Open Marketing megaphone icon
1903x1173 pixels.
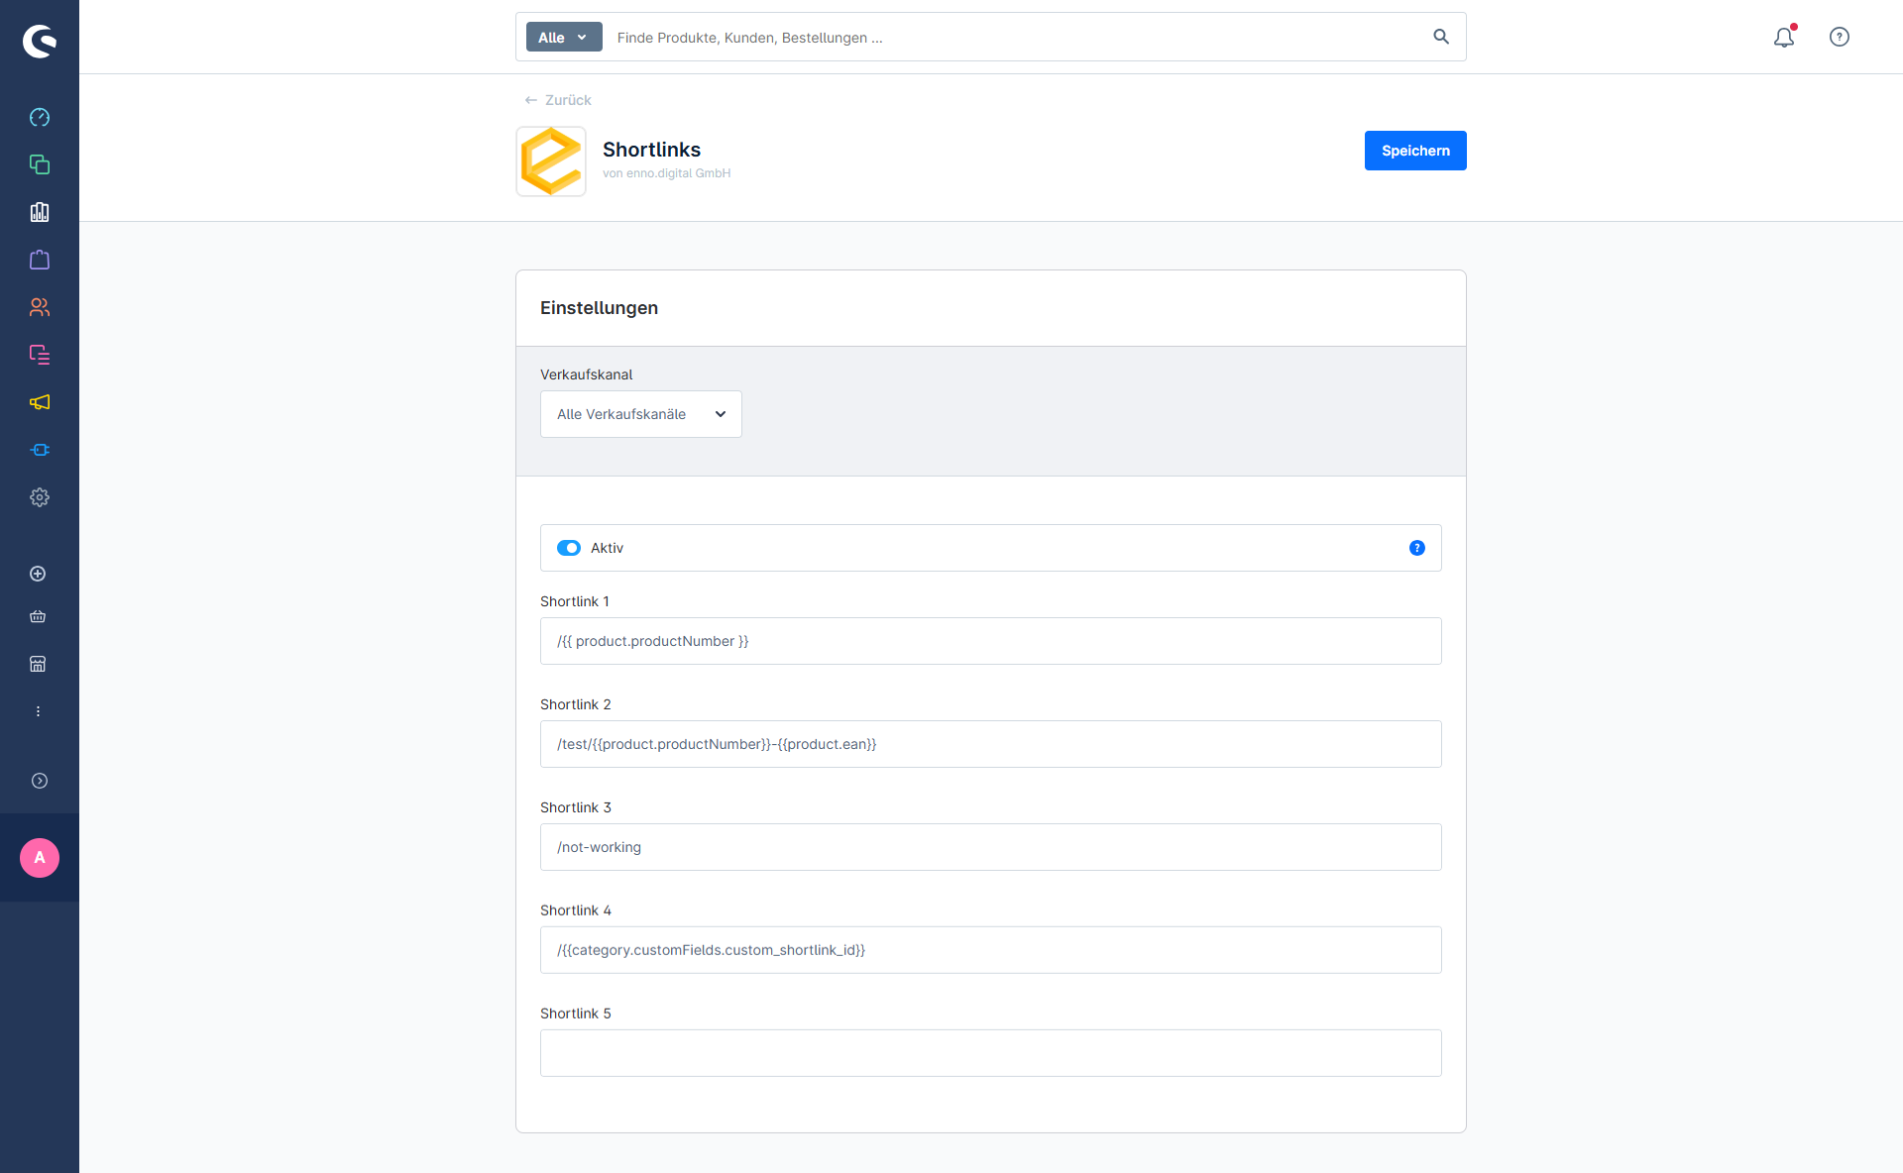tap(40, 402)
